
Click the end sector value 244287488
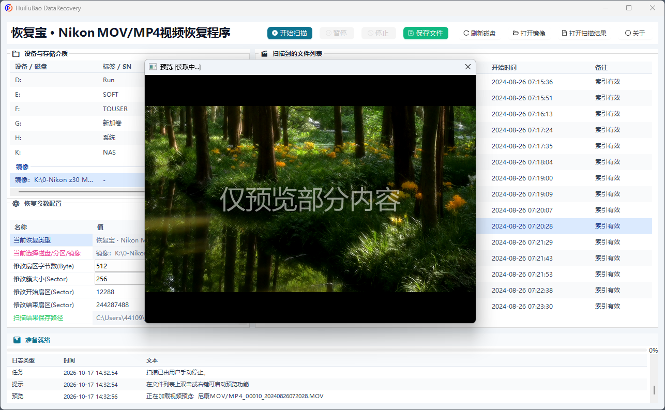pos(112,305)
